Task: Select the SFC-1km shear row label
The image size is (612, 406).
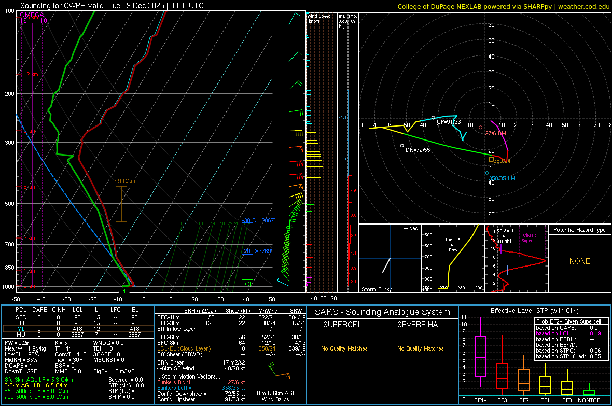Action: [x=169, y=318]
